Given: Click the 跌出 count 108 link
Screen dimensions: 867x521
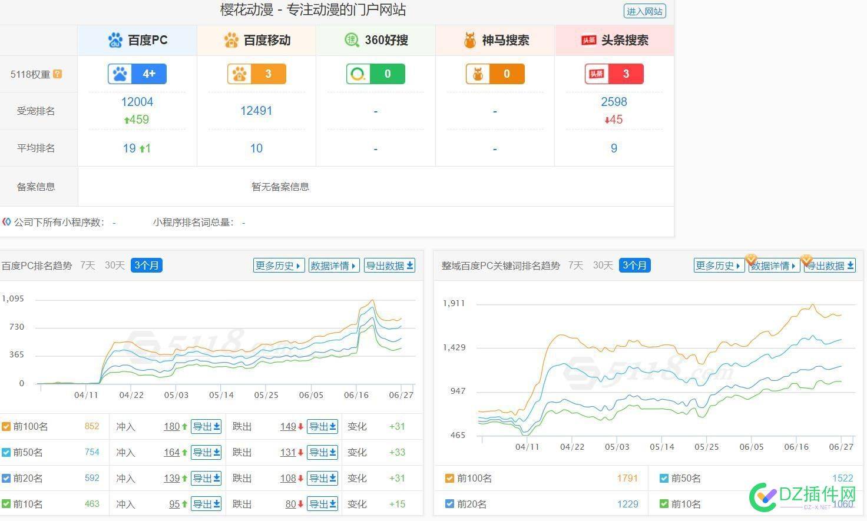Looking at the screenshot, I should pyautogui.click(x=288, y=479).
